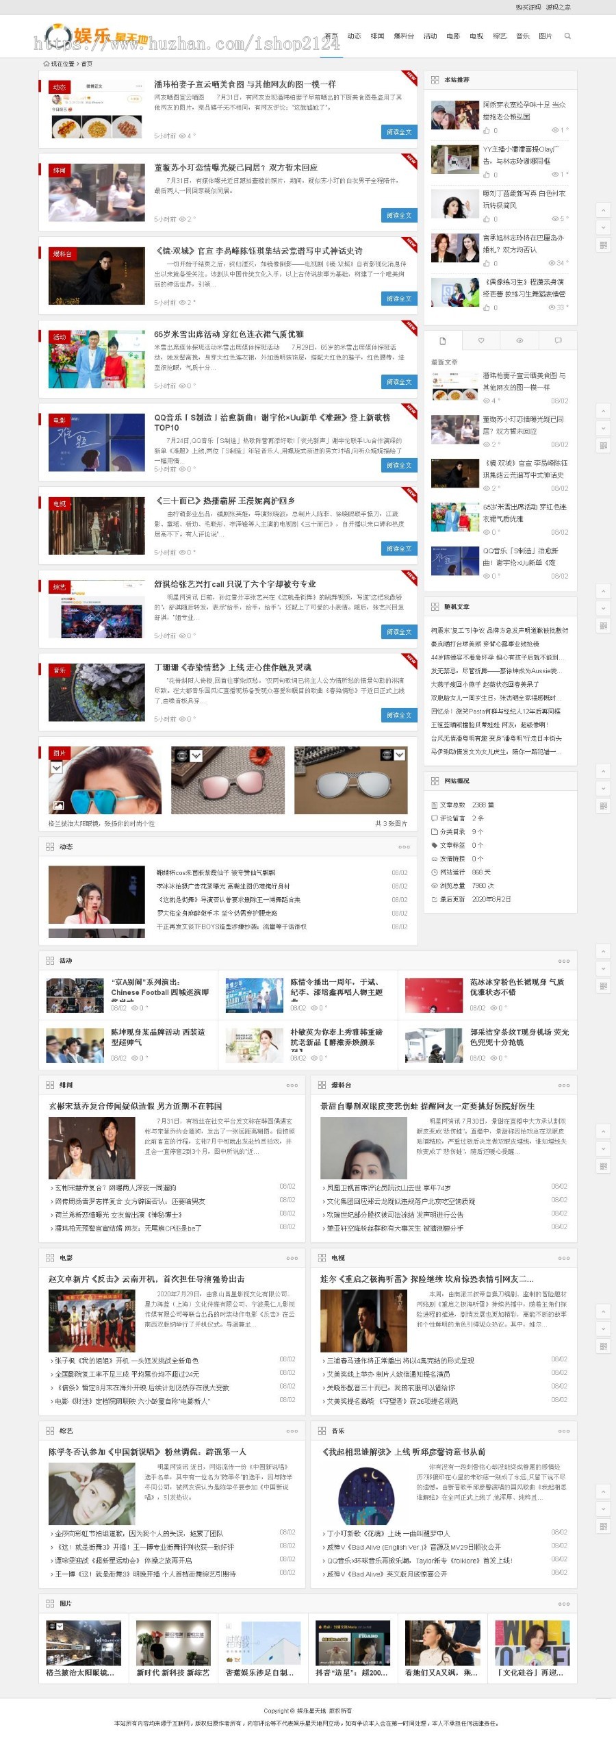Like the YY主播小潘潘 recommended post
The height and width of the screenshot is (1738, 616).
487,175
